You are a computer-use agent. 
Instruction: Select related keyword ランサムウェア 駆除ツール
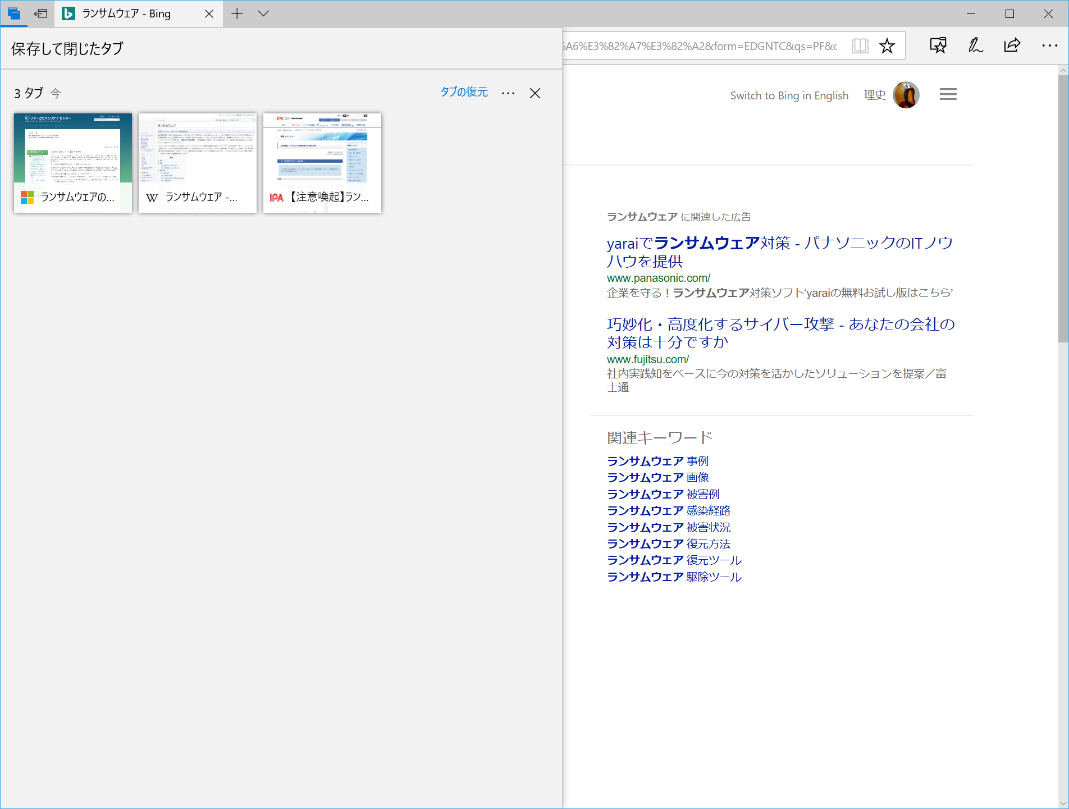click(674, 577)
